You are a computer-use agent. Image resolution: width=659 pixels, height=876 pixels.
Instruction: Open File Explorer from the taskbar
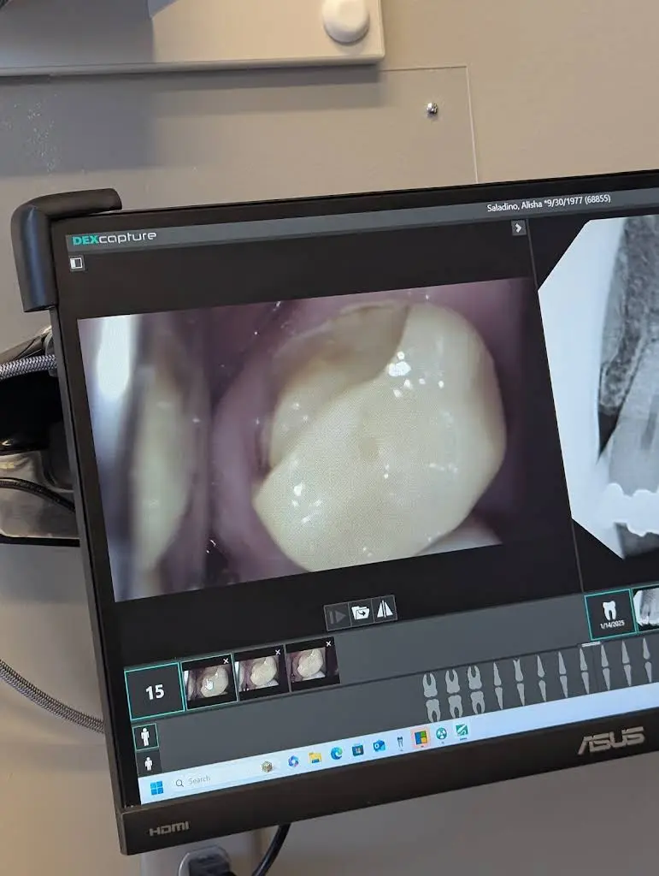pos(315,757)
